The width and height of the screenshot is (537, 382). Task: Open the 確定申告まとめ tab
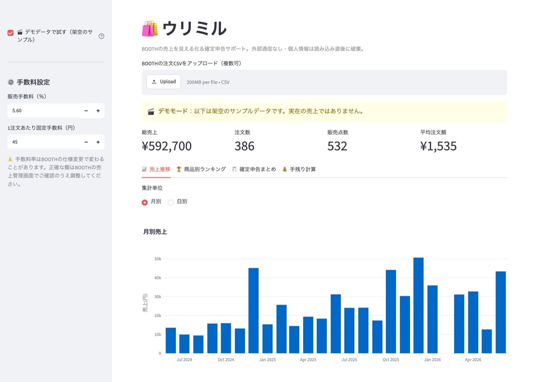pos(254,169)
